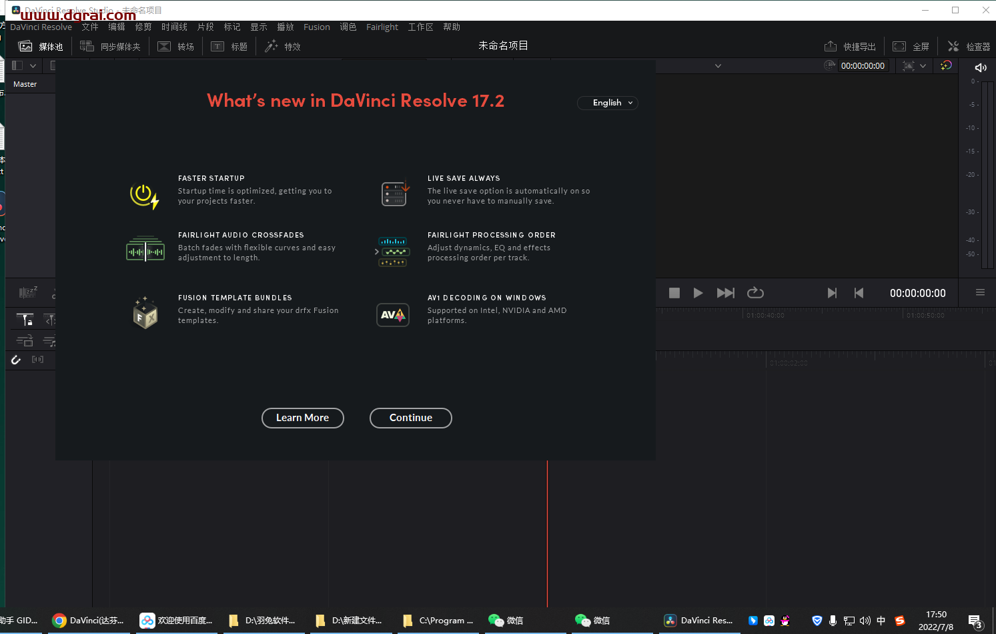Toggle 全屏 (Full Screen) viewer mode
Image resolution: width=996 pixels, height=634 pixels.
(x=911, y=45)
